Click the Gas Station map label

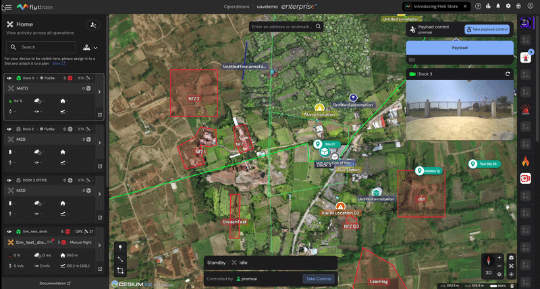click(x=349, y=170)
